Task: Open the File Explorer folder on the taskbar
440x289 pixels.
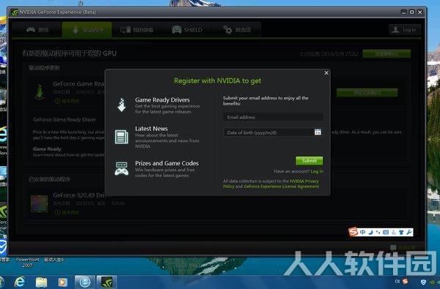Action: [41, 282]
